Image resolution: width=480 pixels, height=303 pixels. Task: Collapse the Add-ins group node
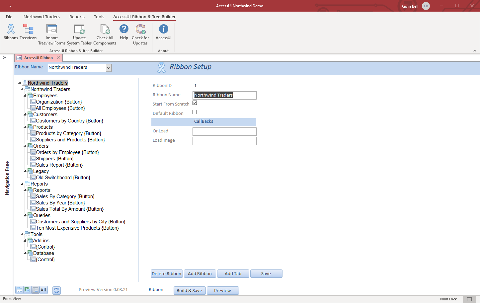[25, 241]
